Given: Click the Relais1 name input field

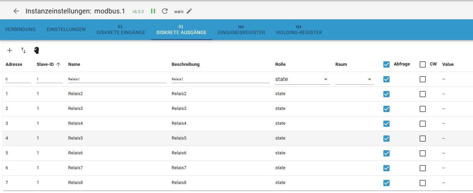Looking at the screenshot, I should 117,79.
